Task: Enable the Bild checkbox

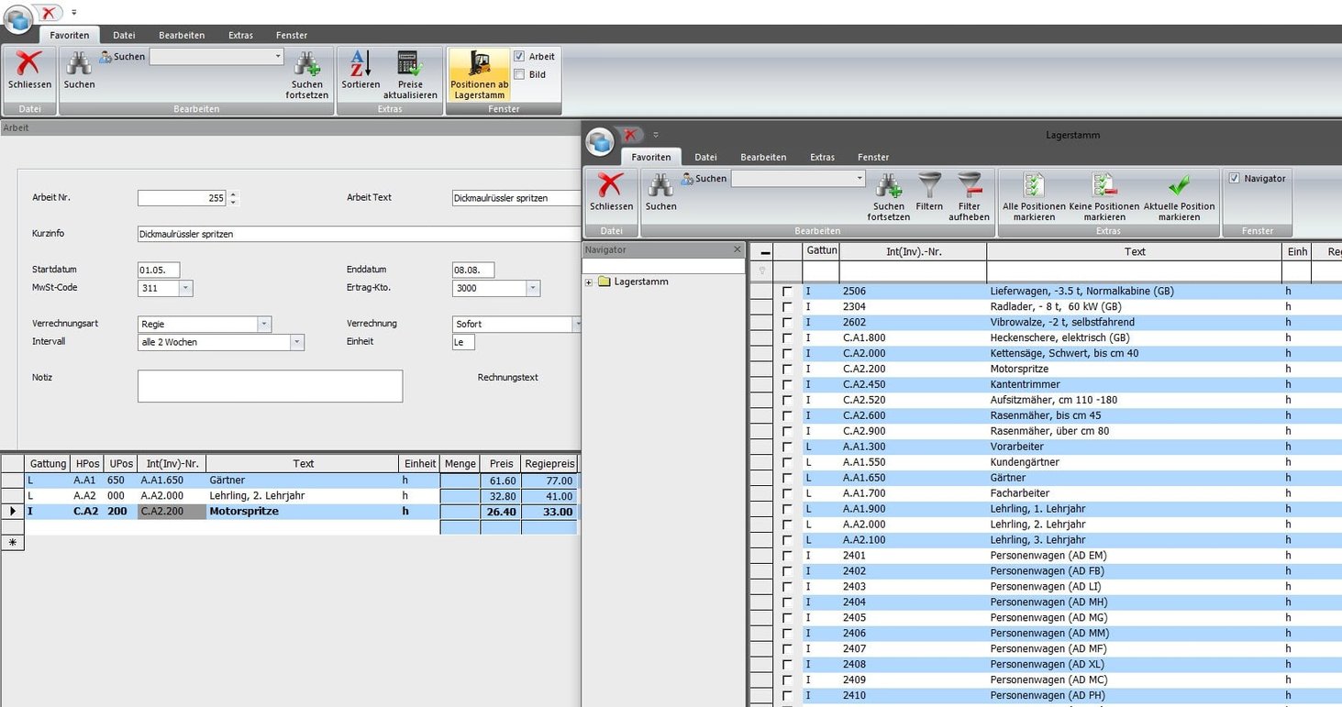Action: [x=519, y=75]
